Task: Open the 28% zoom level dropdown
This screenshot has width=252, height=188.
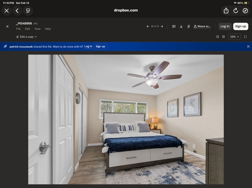Action: pos(234,37)
